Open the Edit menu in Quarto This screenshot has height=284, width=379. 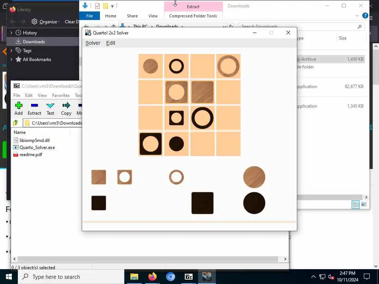click(111, 43)
